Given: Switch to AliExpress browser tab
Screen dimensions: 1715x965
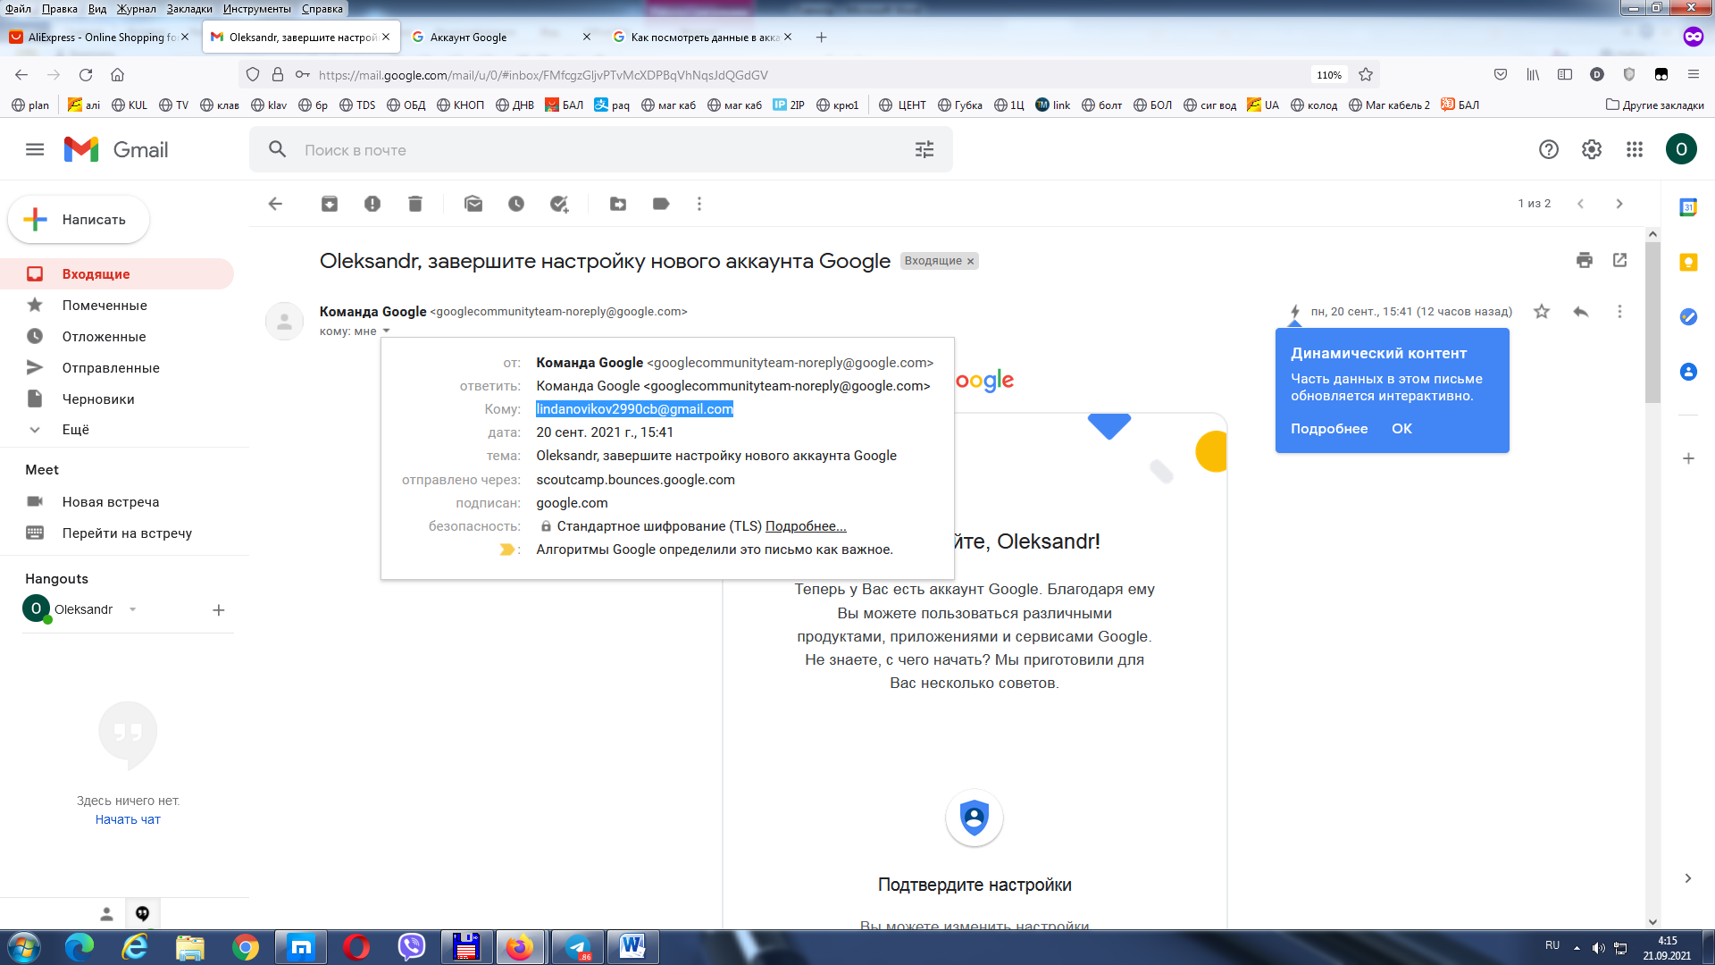Looking at the screenshot, I should (100, 37).
